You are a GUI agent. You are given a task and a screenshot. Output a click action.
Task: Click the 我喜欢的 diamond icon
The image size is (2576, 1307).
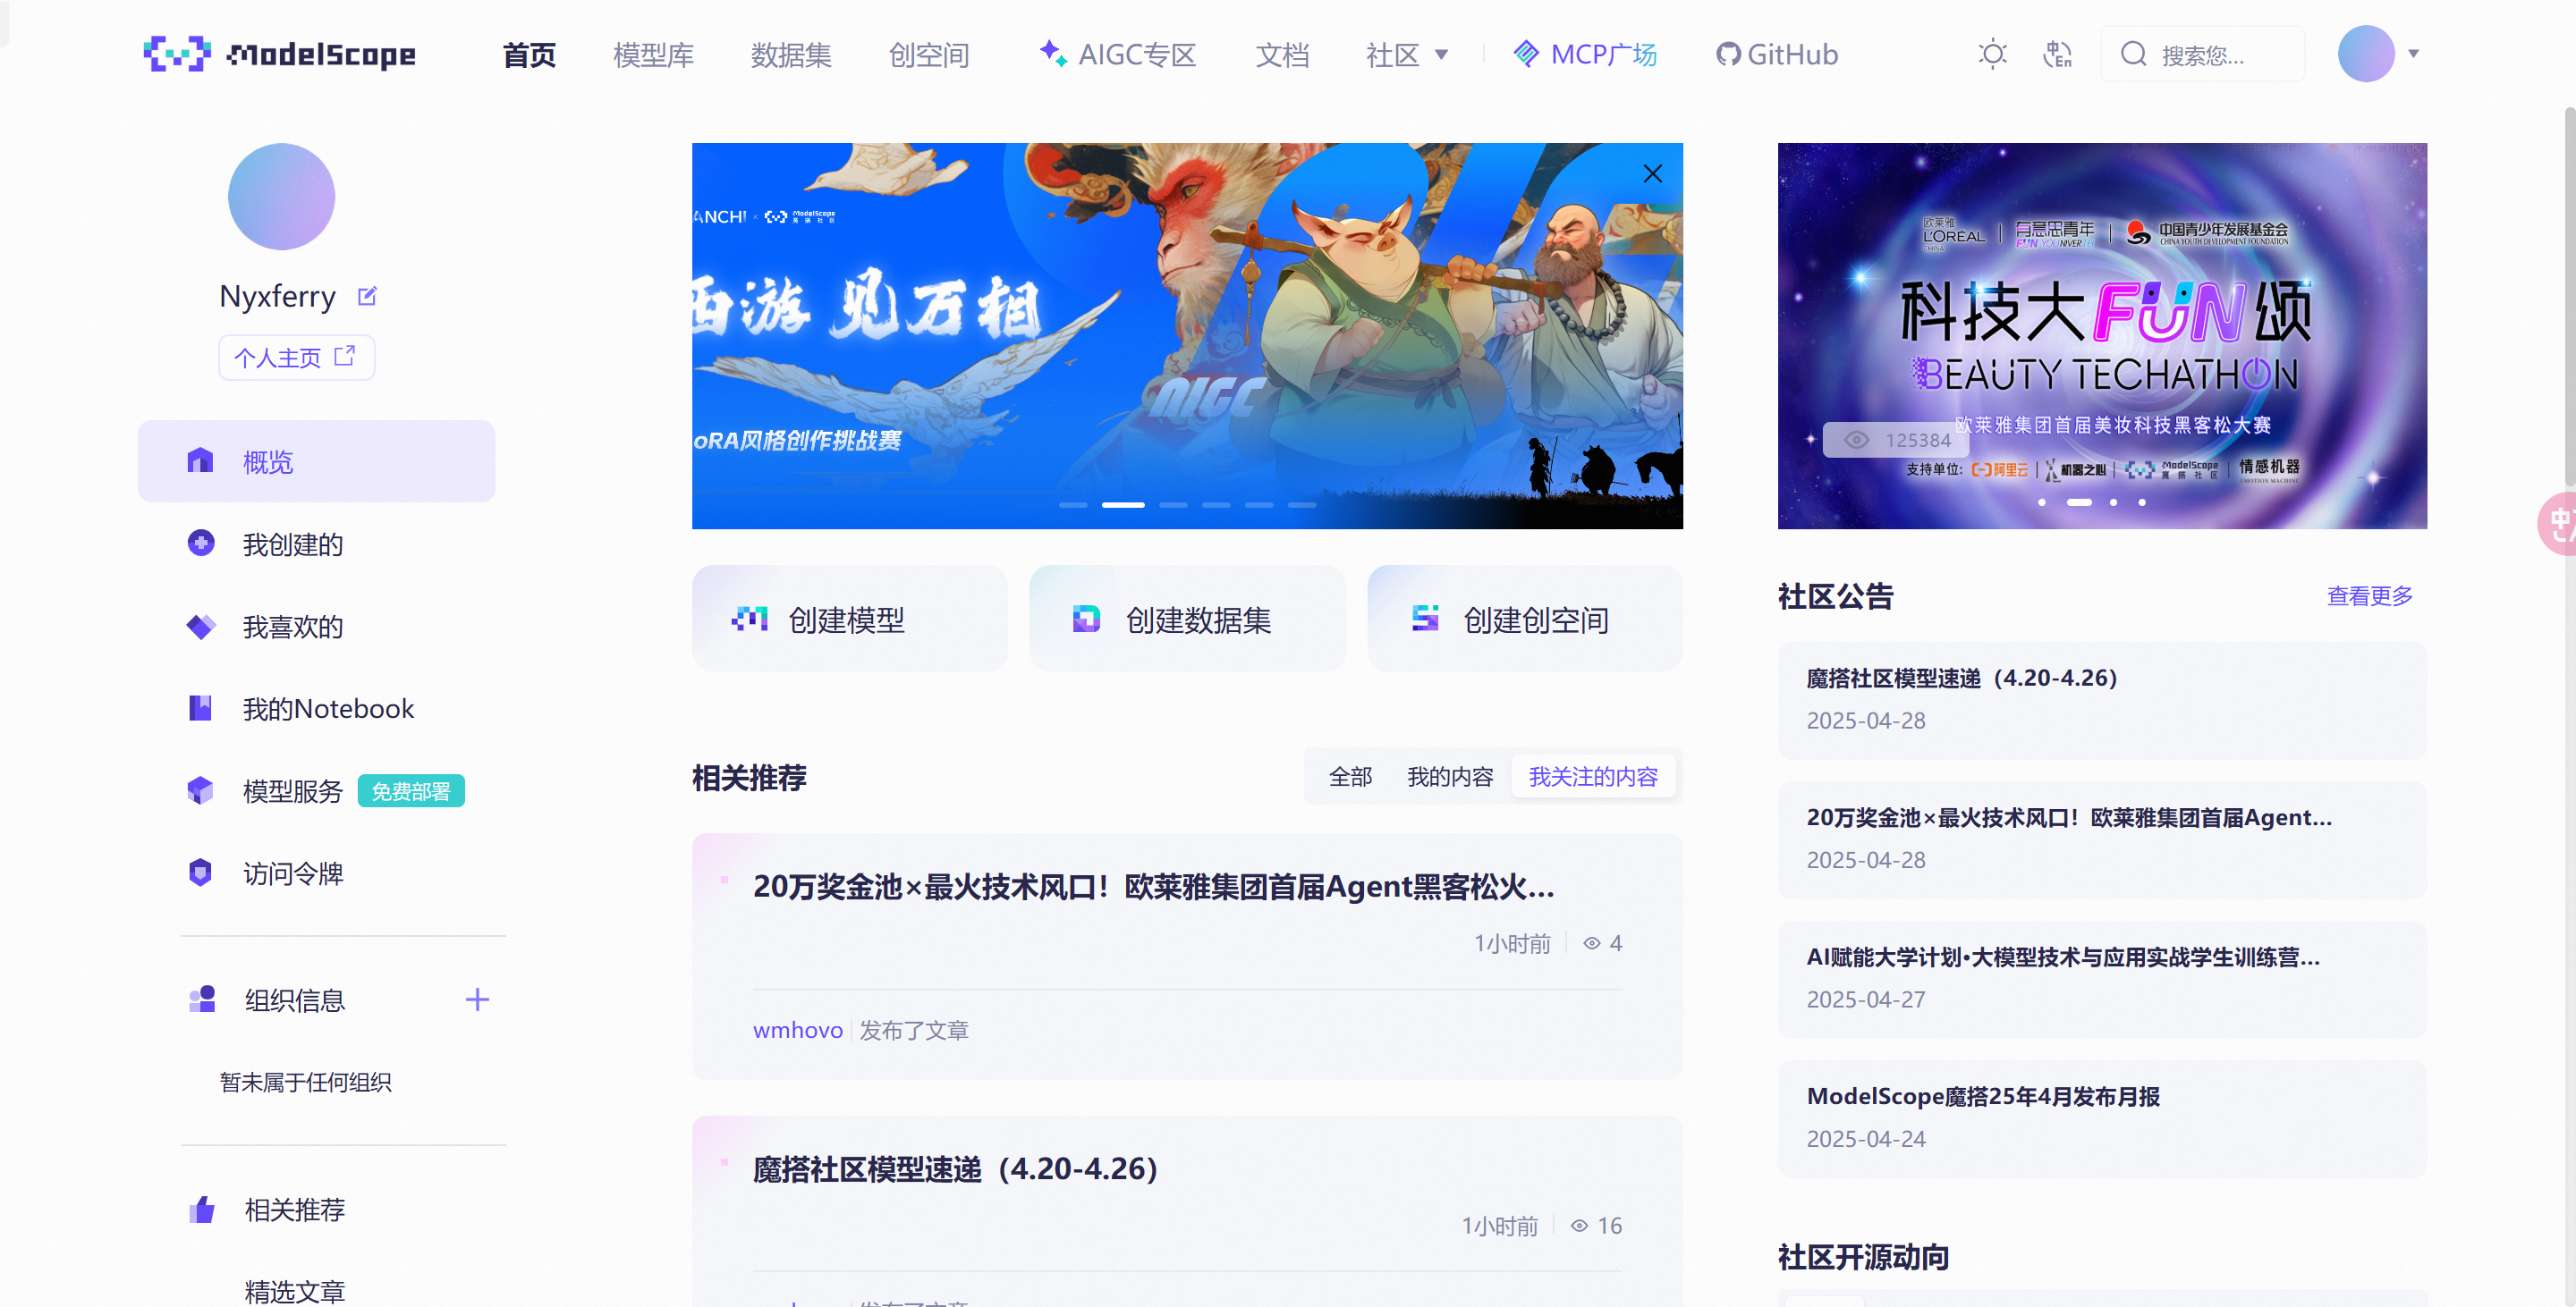[200, 626]
